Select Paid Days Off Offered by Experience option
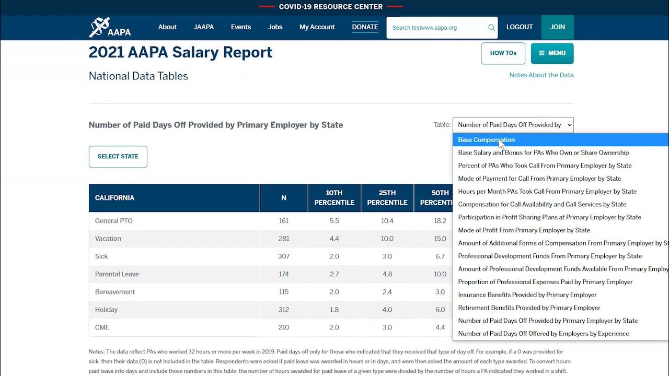This screenshot has width=669, height=376. (x=561, y=334)
